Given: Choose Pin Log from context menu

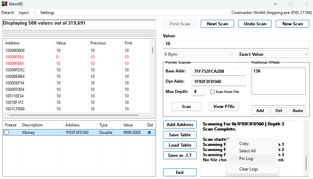Looking at the screenshot, I should coord(246,159).
